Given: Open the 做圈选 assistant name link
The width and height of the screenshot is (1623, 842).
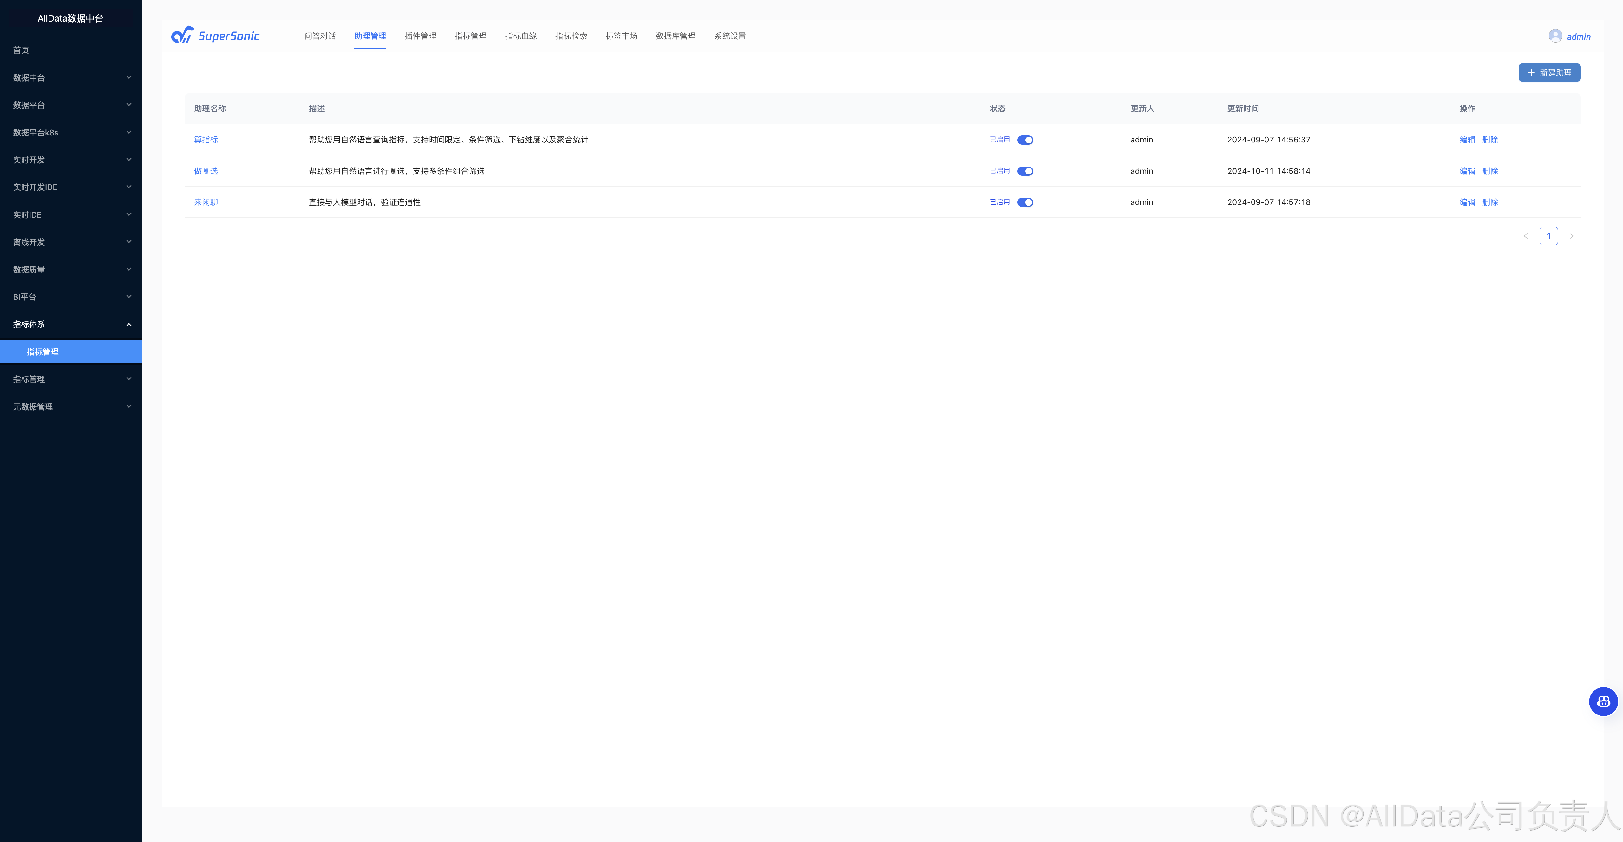Looking at the screenshot, I should (206, 171).
